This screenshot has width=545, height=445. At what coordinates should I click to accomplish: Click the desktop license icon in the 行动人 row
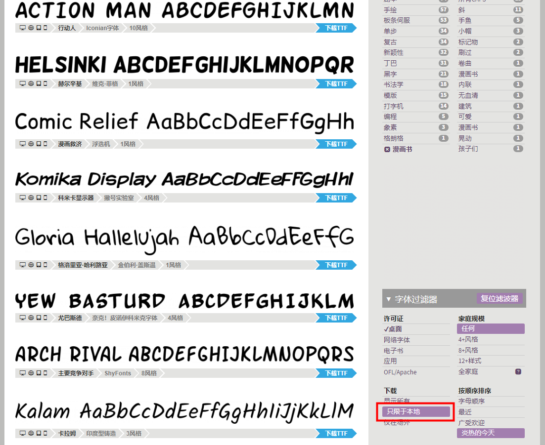coord(23,28)
